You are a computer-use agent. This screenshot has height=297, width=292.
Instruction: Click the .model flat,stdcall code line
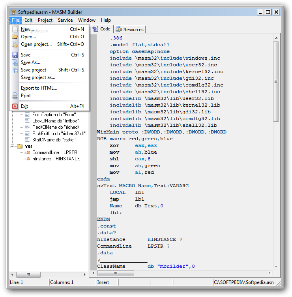point(139,45)
